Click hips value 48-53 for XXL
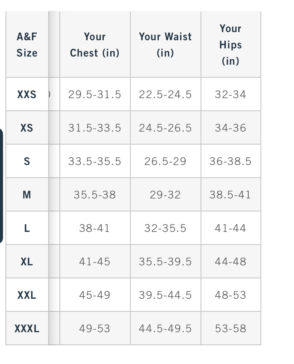The width and height of the screenshot is (294, 364). tap(231, 295)
